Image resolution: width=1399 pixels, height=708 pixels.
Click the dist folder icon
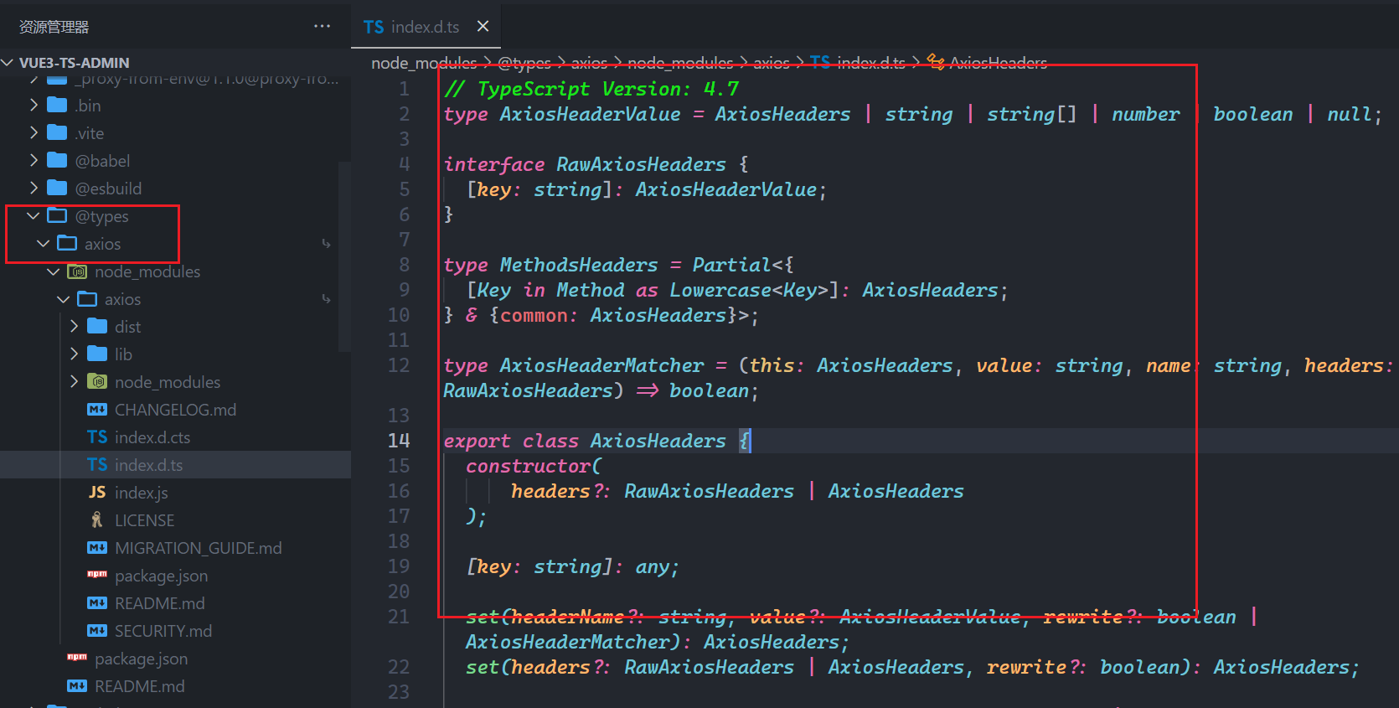tap(97, 326)
